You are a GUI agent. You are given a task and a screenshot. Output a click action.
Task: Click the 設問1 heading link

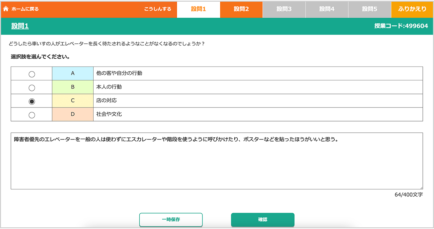click(20, 26)
